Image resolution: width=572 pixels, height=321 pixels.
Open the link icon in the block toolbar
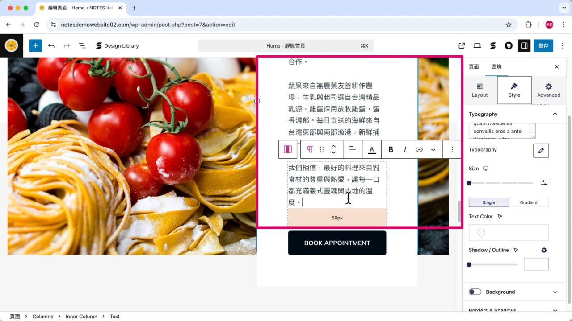click(419, 149)
